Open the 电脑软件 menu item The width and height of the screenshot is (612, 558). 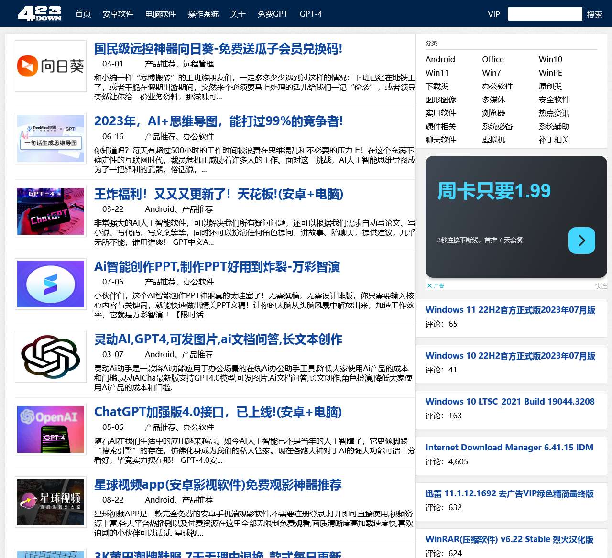click(x=161, y=14)
